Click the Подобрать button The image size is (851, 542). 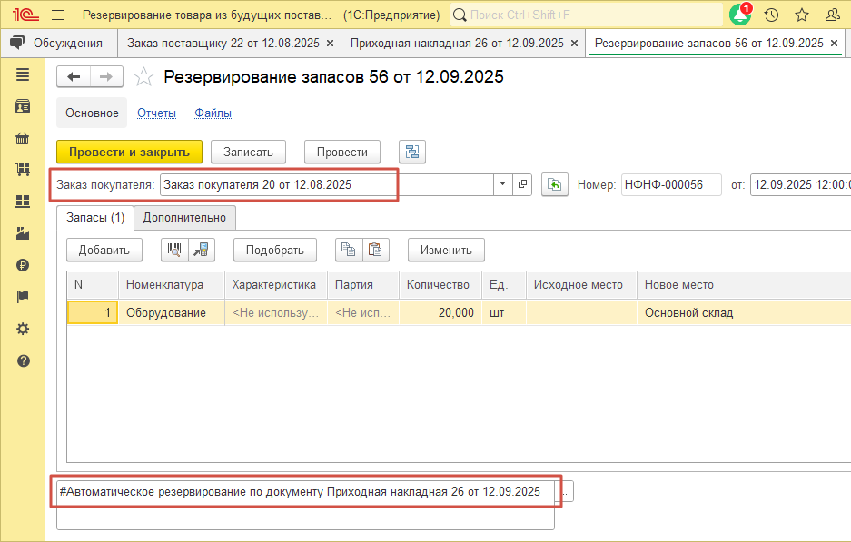click(x=274, y=250)
